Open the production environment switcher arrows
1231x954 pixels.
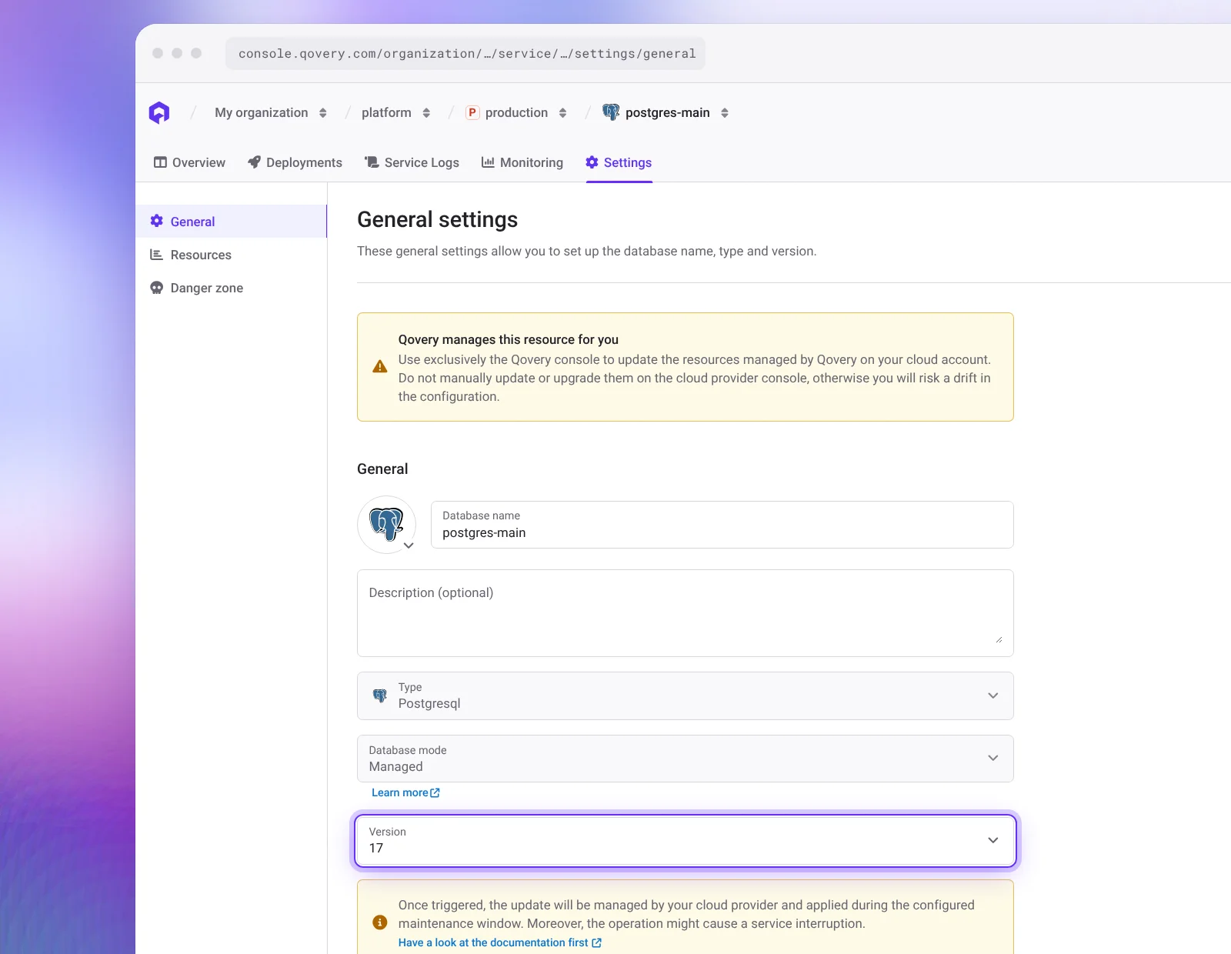pos(563,113)
